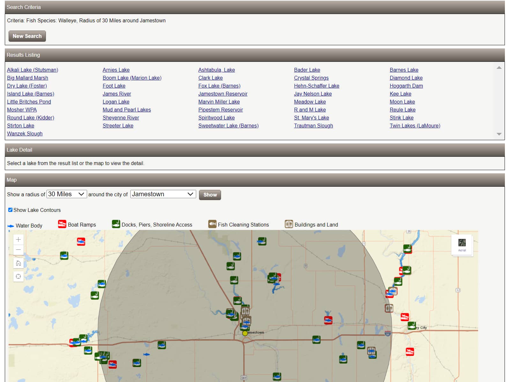Screen dimensions: 510x382
Task: Click the Bader Lake link
Action: [x=307, y=70]
